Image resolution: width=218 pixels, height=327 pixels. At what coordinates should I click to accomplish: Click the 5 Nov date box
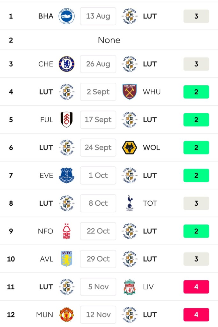pyautogui.click(x=98, y=287)
